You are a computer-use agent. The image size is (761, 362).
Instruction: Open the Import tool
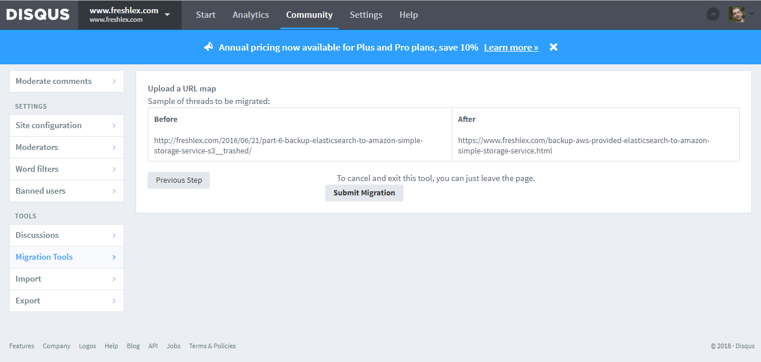pos(67,279)
